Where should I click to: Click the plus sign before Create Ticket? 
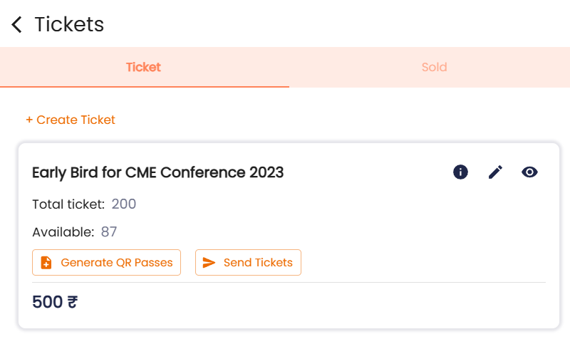[29, 120]
